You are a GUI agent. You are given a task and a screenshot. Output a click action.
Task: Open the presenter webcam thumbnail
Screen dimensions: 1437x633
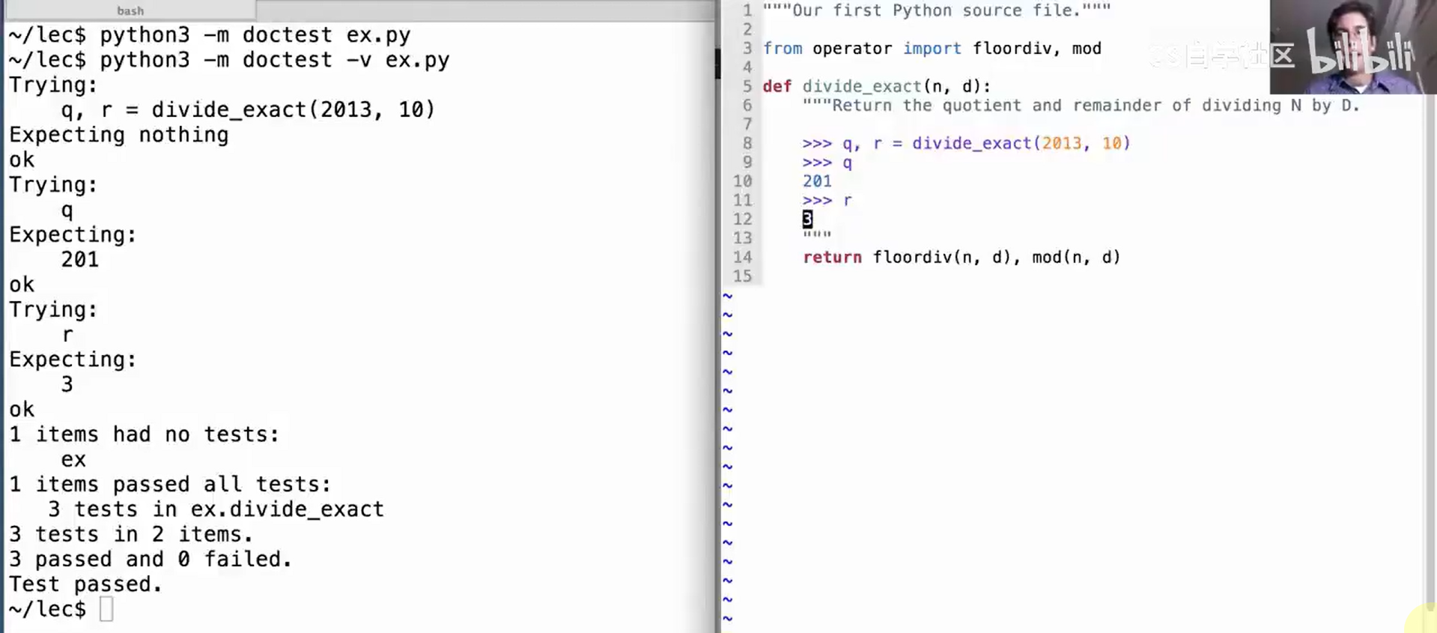tap(1352, 46)
